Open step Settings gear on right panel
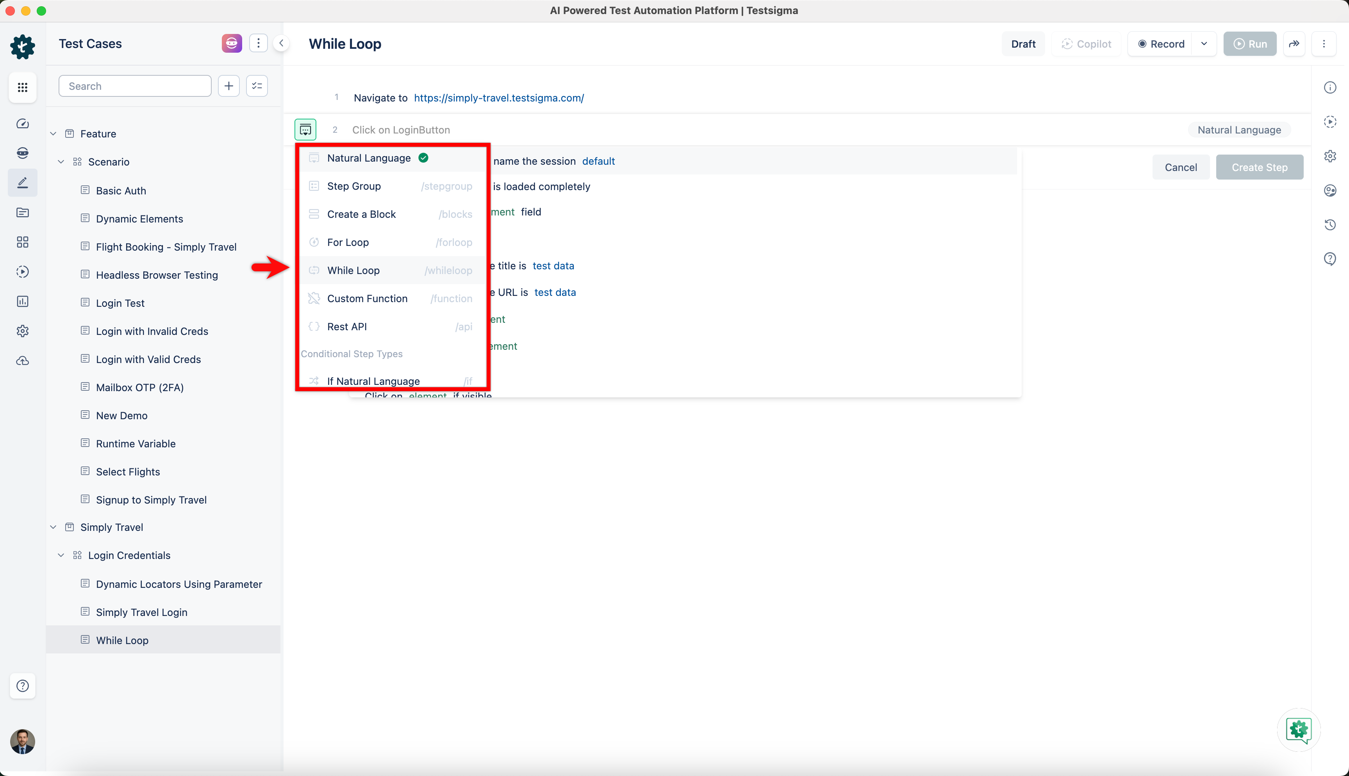The width and height of the screenshot is (1349, 776). pyautogui.click(x=1330, y=156)
